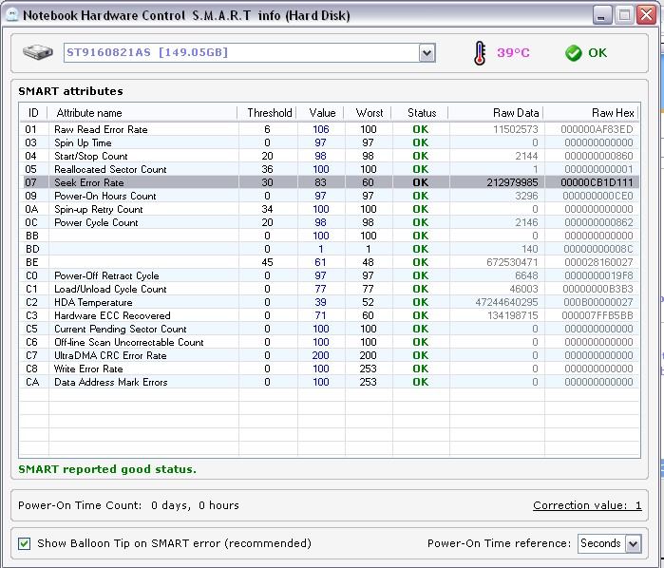Click the title bar application icon
Viewport: 664px width, 568px height.
click(x=12, y=15)
